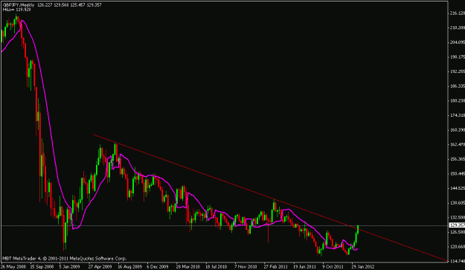Click the 9 Oct 2011 date label
Screen dimensions: 465x270
click(333, 266)
